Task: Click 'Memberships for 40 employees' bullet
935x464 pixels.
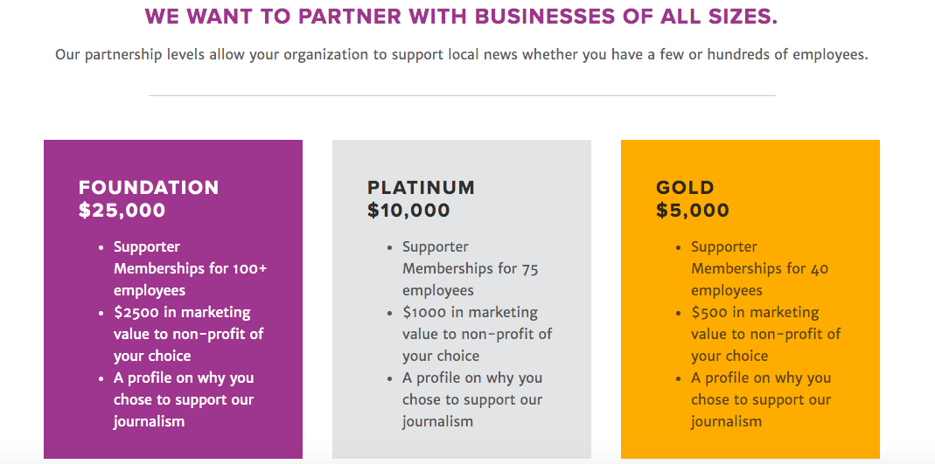Action: pyautogui.click(x=760, y=268)
